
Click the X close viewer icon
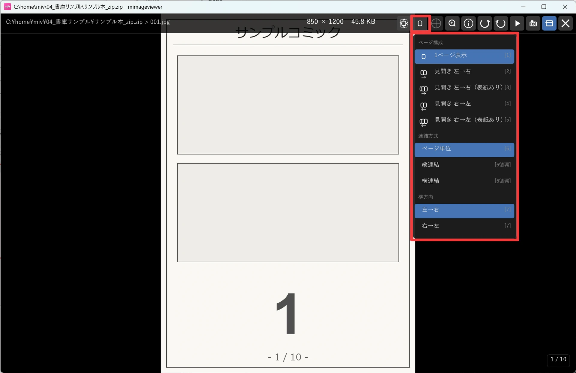click(x=565, y=23)
